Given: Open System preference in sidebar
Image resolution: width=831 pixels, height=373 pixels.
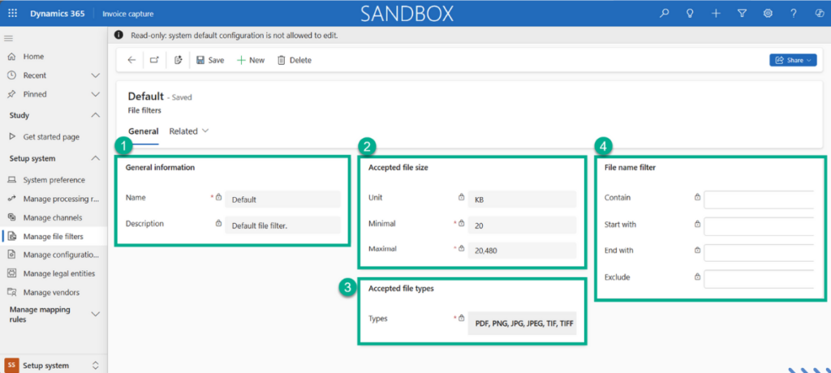Looking at the screenshot, I should coord(54,180).
